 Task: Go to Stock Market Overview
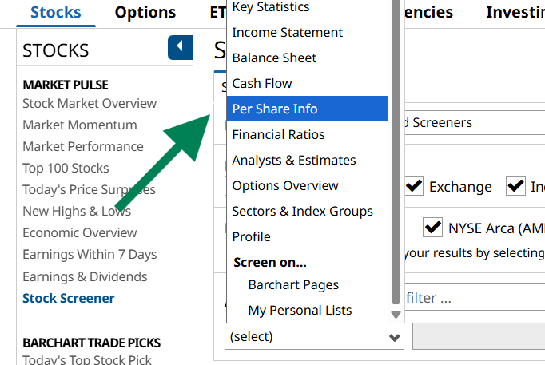pyautogui.click(x=90, y=103)
